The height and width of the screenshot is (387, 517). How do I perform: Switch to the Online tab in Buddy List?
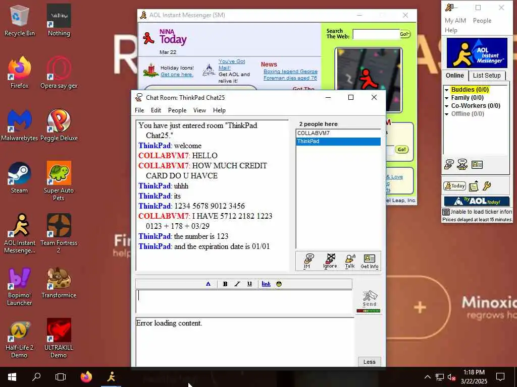(455, 76)
